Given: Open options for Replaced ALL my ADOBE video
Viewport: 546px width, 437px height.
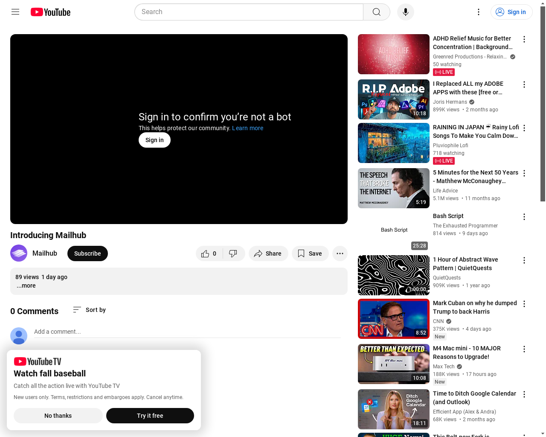Looking at the screenshot, I should [x=524, y=84].
